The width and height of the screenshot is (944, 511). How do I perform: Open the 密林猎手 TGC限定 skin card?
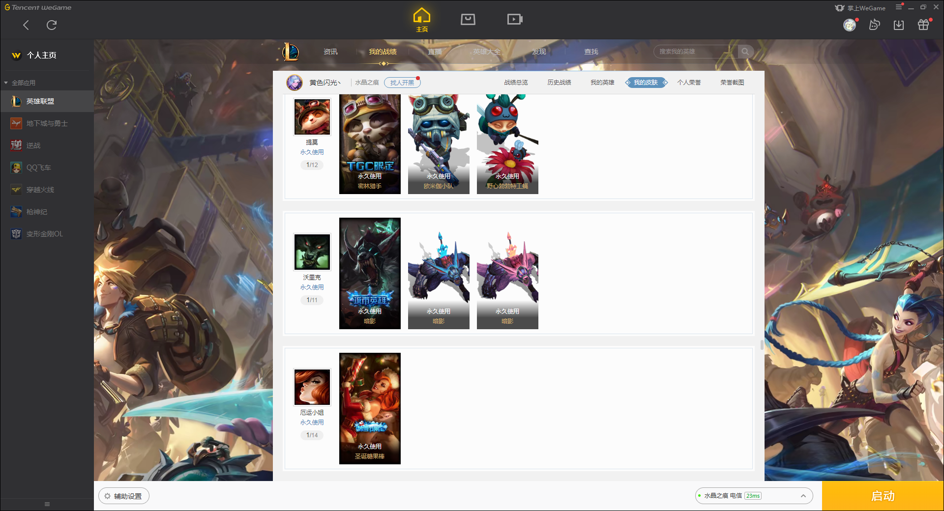coord(370,144)
